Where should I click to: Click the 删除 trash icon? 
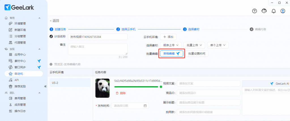(117, 93)
